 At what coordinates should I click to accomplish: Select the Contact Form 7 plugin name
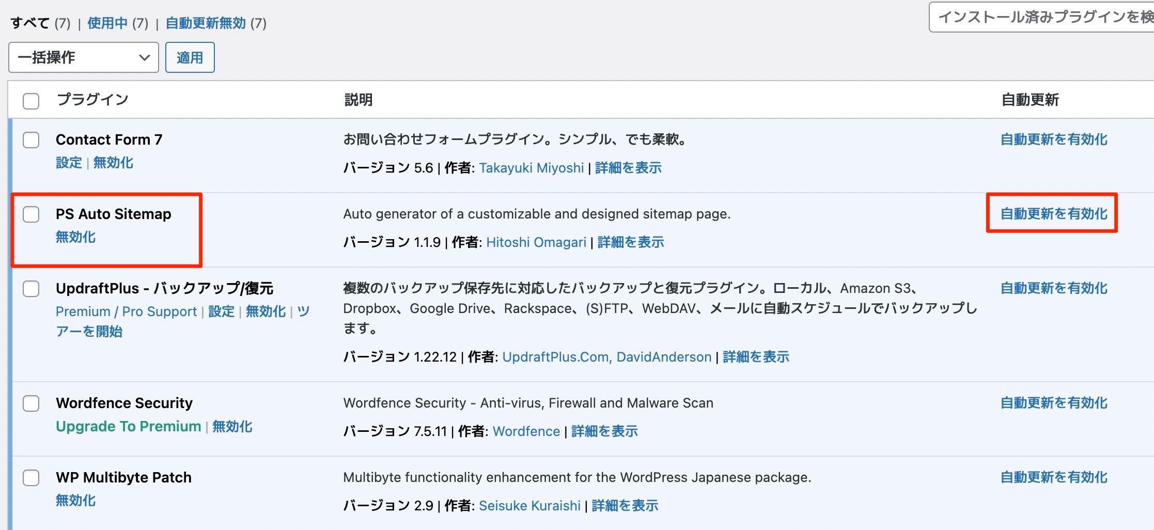109,139
